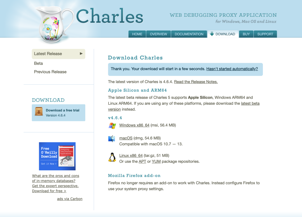302x217 pixels.
Task: Click Hasn't started automatically link
Action: pyautogui.click(x=232, y=69)
